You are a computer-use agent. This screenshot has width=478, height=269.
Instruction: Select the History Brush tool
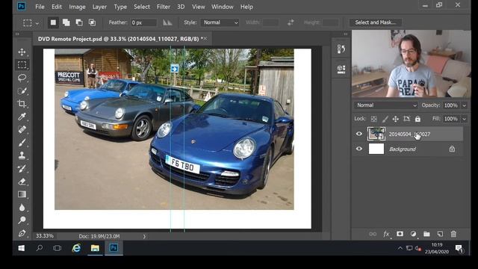click(x=22, y=168)
